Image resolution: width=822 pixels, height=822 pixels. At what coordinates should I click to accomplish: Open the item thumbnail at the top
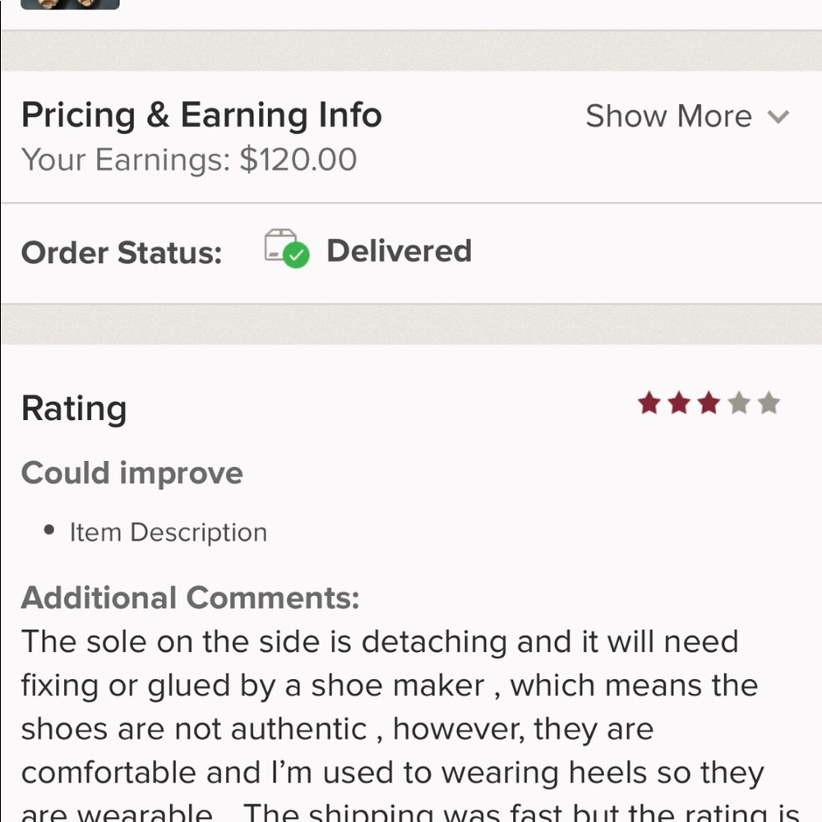(70, 3)
